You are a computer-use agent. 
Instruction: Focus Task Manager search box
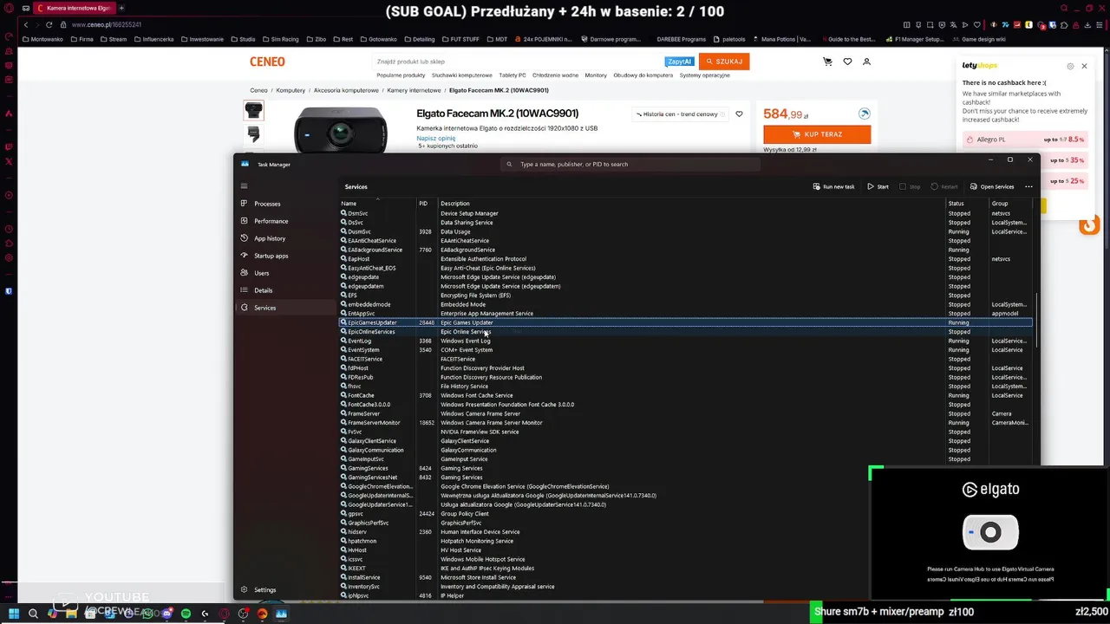[631, 164]
